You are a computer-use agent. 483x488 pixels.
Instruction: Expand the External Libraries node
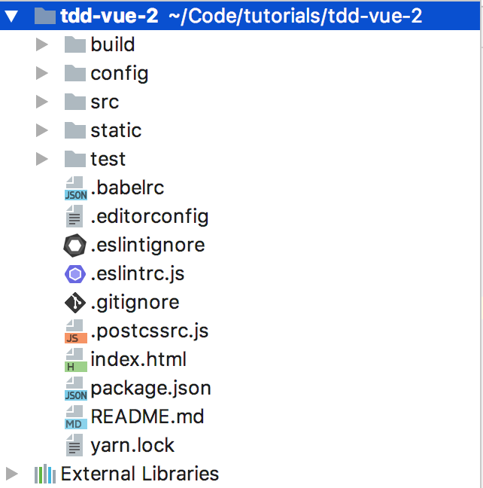[x=11, y=474]
